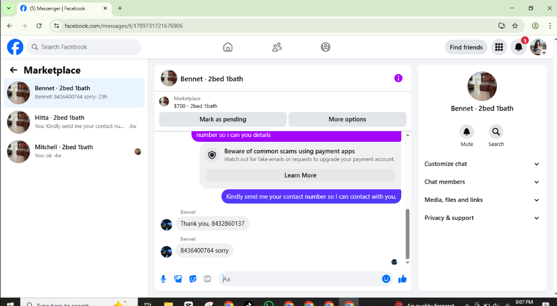Image resolution: width=557 pixels, height=306 pixels.
Task: Open the Home feed icon
Action: tap(227, 47)
